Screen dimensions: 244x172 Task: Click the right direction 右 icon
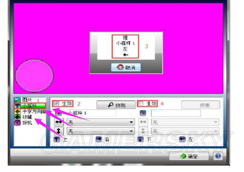98,139
